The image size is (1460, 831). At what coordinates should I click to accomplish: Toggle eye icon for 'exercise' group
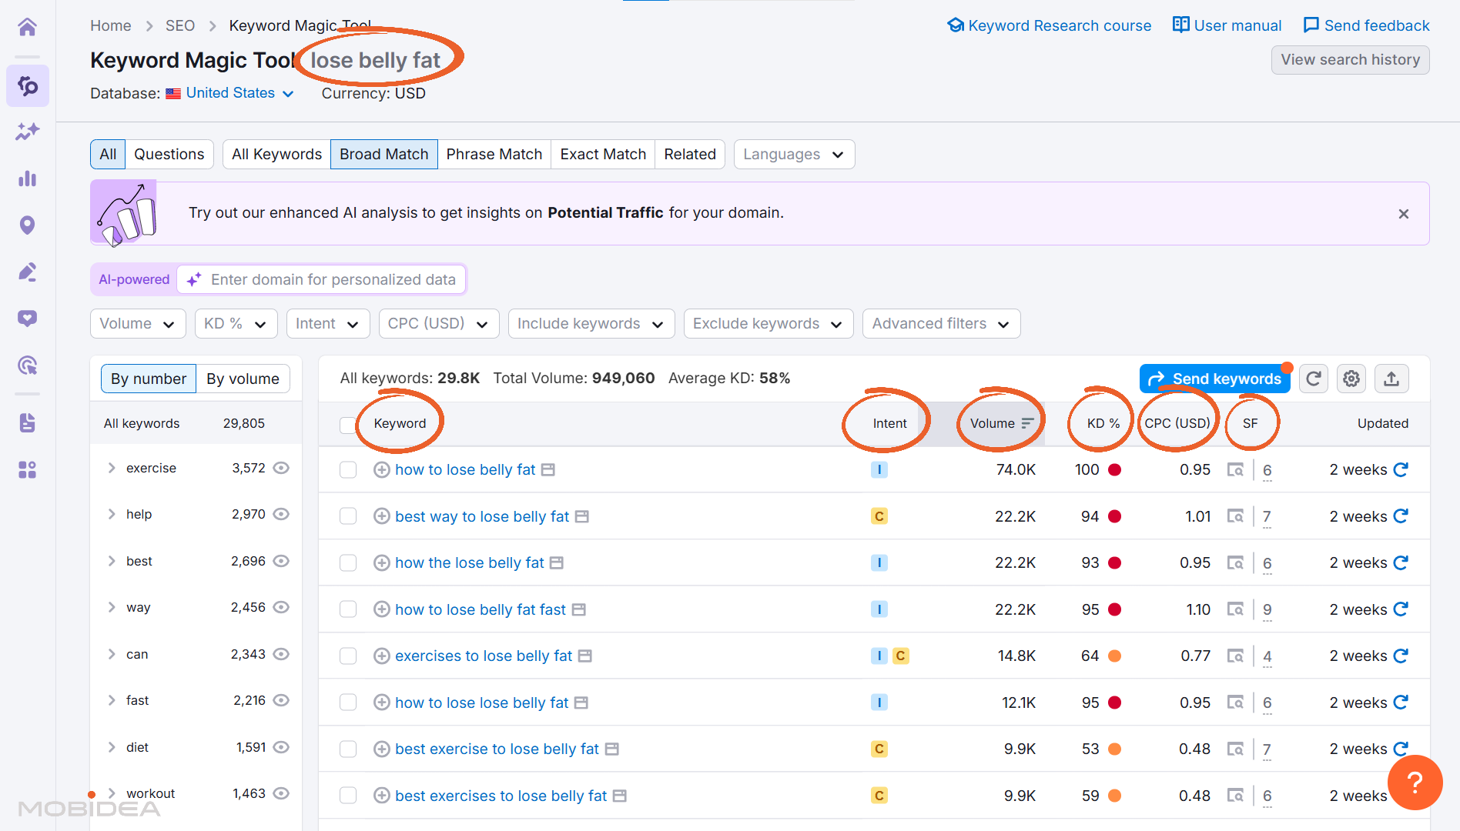[282, 468]
